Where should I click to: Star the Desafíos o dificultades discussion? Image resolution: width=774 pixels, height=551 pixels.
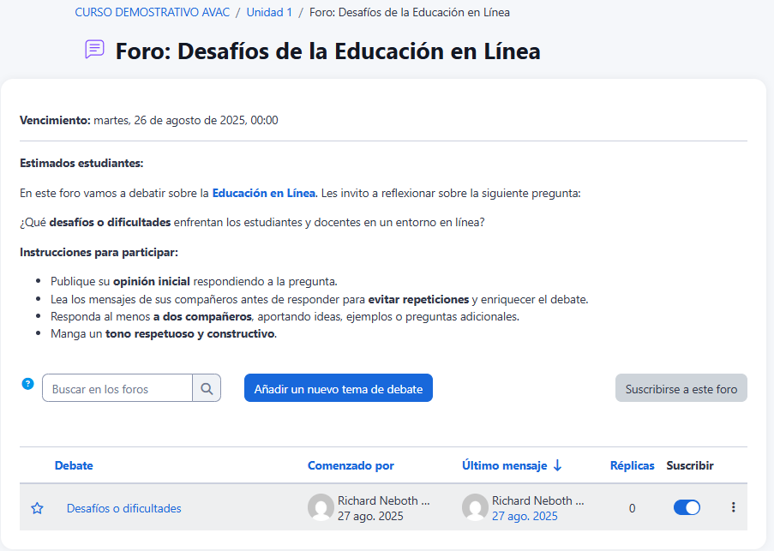[37, 508]
